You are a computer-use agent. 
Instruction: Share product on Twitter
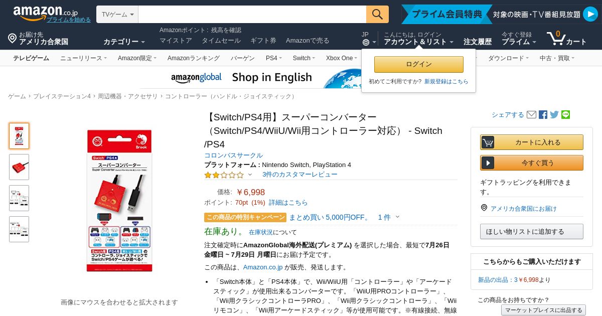click(x=554, y=115)
